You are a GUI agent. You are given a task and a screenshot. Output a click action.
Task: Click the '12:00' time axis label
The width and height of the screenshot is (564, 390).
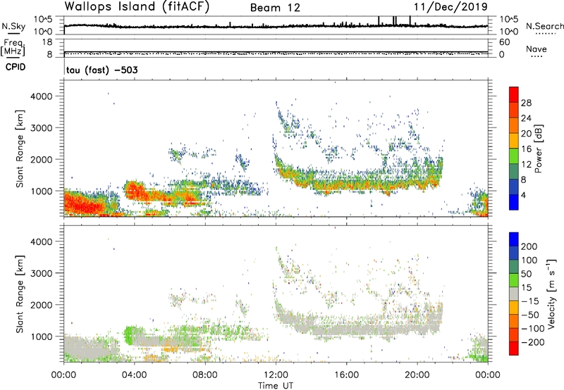pyautogui.click(x=276, y=375)
